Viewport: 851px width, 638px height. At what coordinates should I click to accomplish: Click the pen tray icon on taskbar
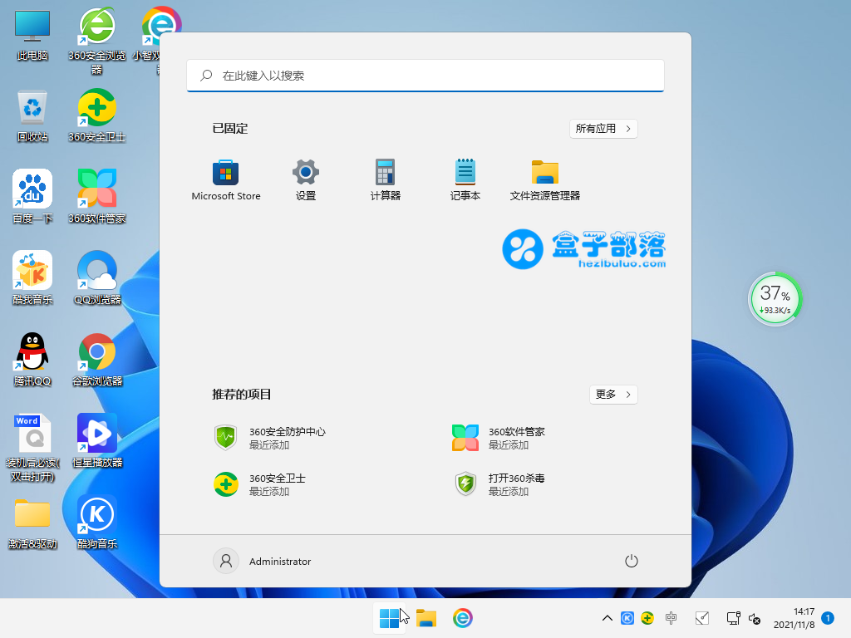pos(701,618)
